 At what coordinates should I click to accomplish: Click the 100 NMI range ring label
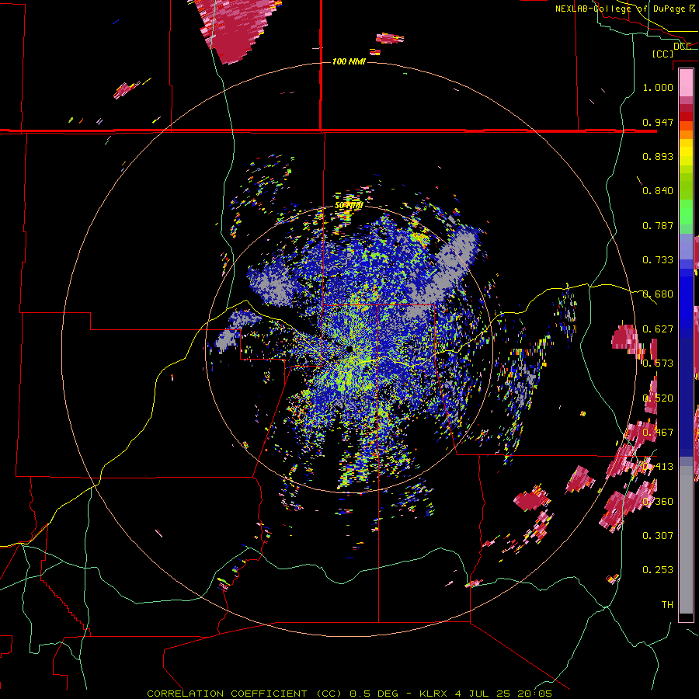click(349, 61)
